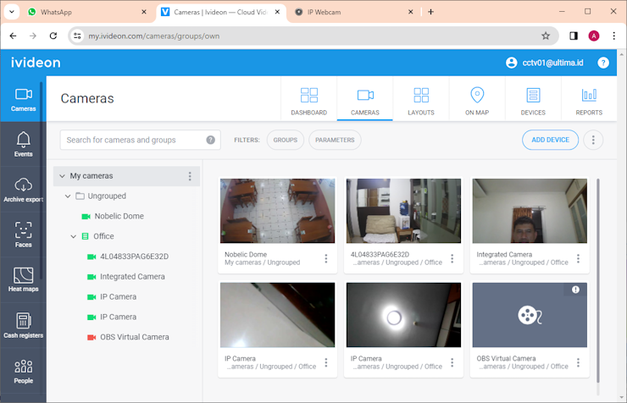Click the address bar URL
Screen dimensions: 627x403
point(154,36)
